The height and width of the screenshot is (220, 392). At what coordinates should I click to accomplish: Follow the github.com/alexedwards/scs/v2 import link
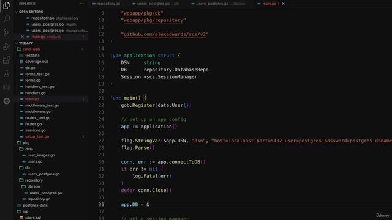tap(165, 34)
